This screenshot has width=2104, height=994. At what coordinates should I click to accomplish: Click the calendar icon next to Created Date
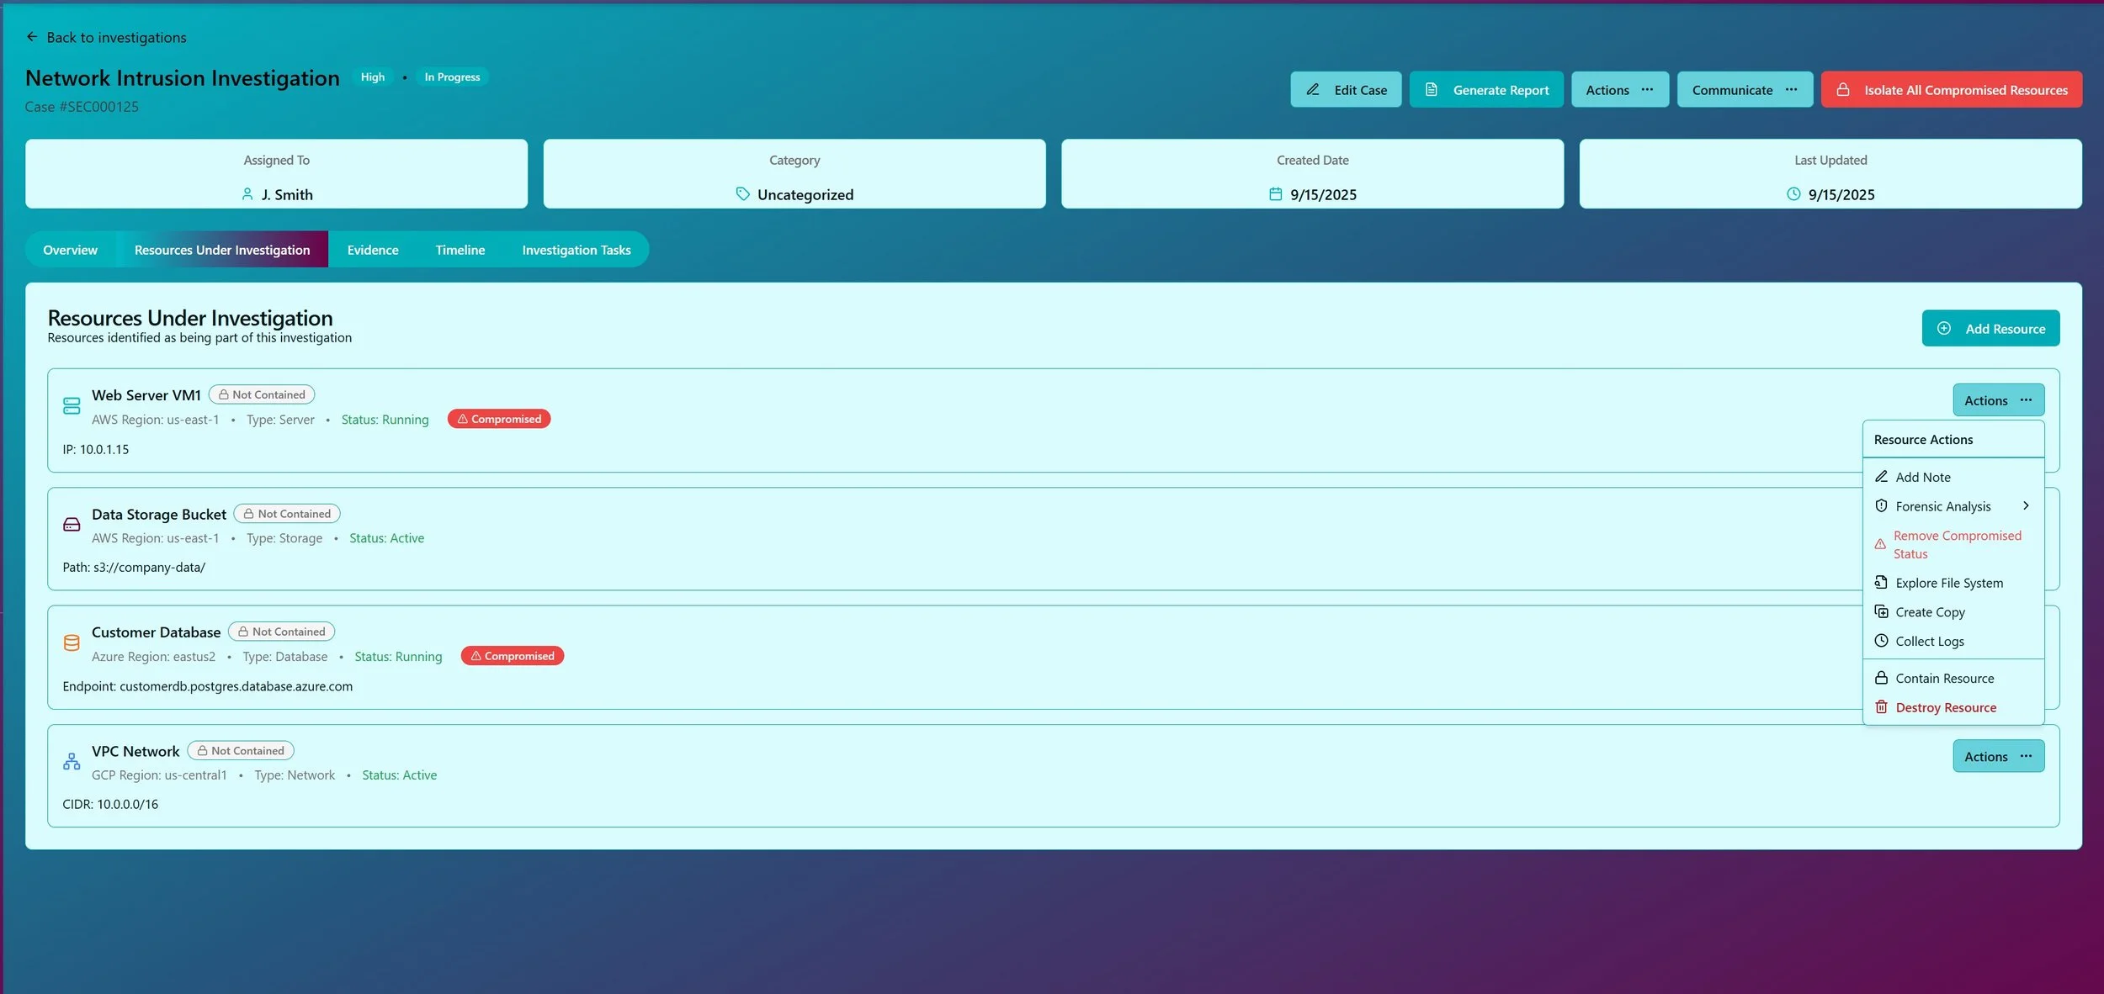pyautogui.click(x=1275, y=194)
